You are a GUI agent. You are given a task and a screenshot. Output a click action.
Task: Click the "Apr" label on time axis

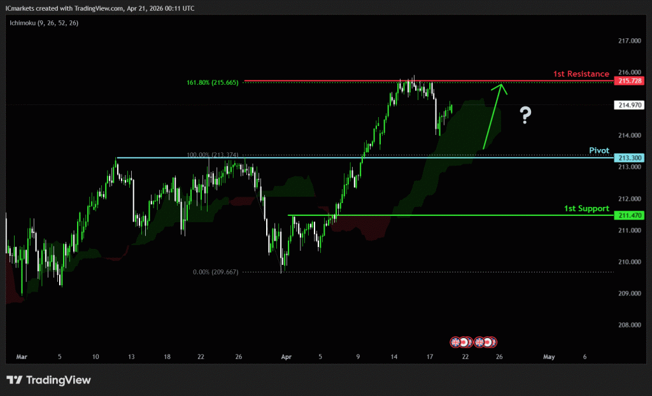tap(286, 357)
